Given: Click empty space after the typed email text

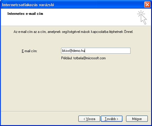Looking at the screenshot, I should coord(107,51).
